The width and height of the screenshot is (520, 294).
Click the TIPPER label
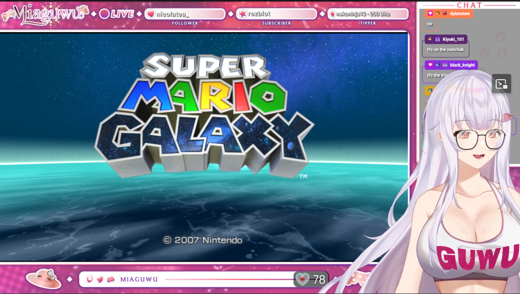(x=368, y=23)
